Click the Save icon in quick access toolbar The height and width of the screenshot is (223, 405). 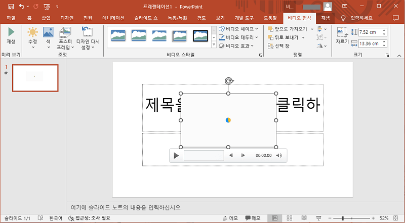(x=11, y=7)
